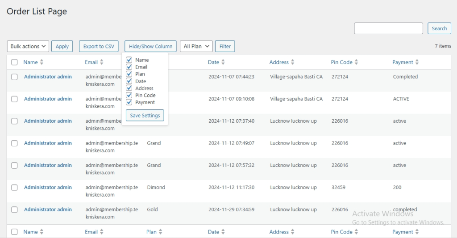The image size is (457, 238).
Task: Click sort arrows beside Pin Code header
Action: (x=357, y=62)
